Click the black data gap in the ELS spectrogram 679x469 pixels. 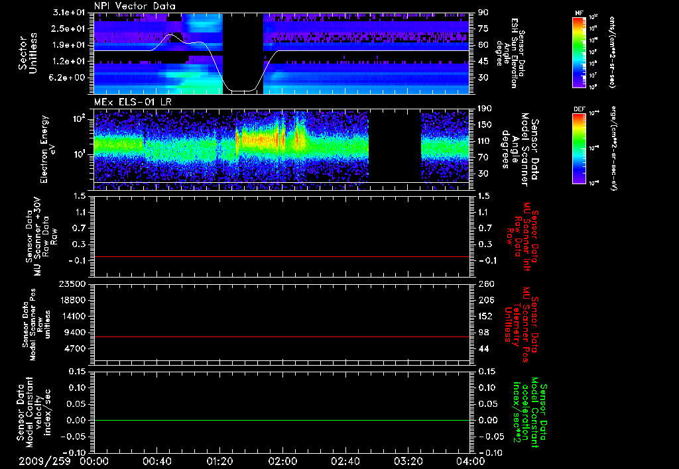tap(395, 149)
